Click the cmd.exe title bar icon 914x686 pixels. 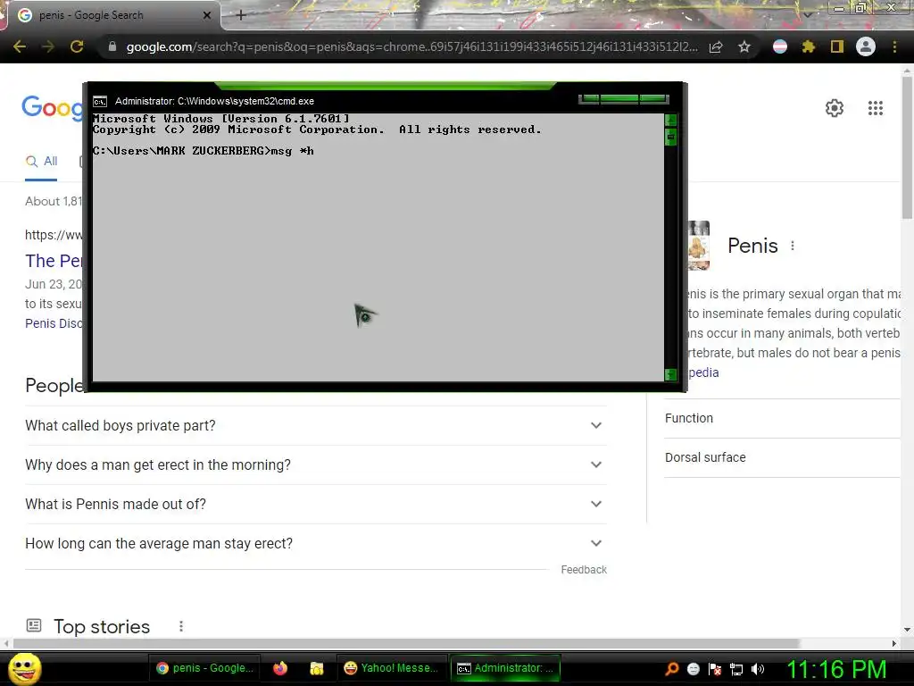coord(100,102)
